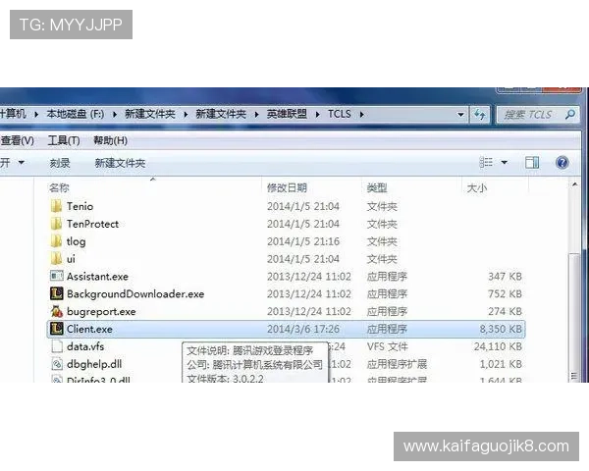This screenshot has width=589, height=471.
Task: Expand the arrow after second 新建文件夹 breadcrumb
Action: point(256,114)
